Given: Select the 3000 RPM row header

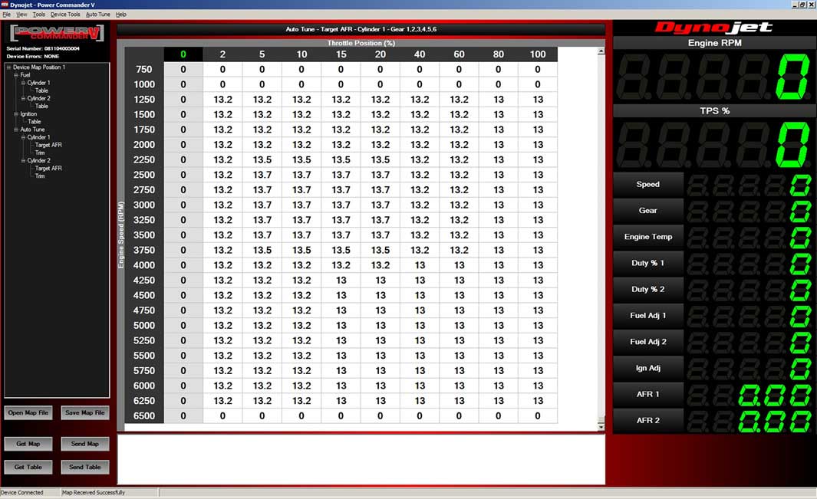Looking at the screenshot, I should click(x=144, y=205).
